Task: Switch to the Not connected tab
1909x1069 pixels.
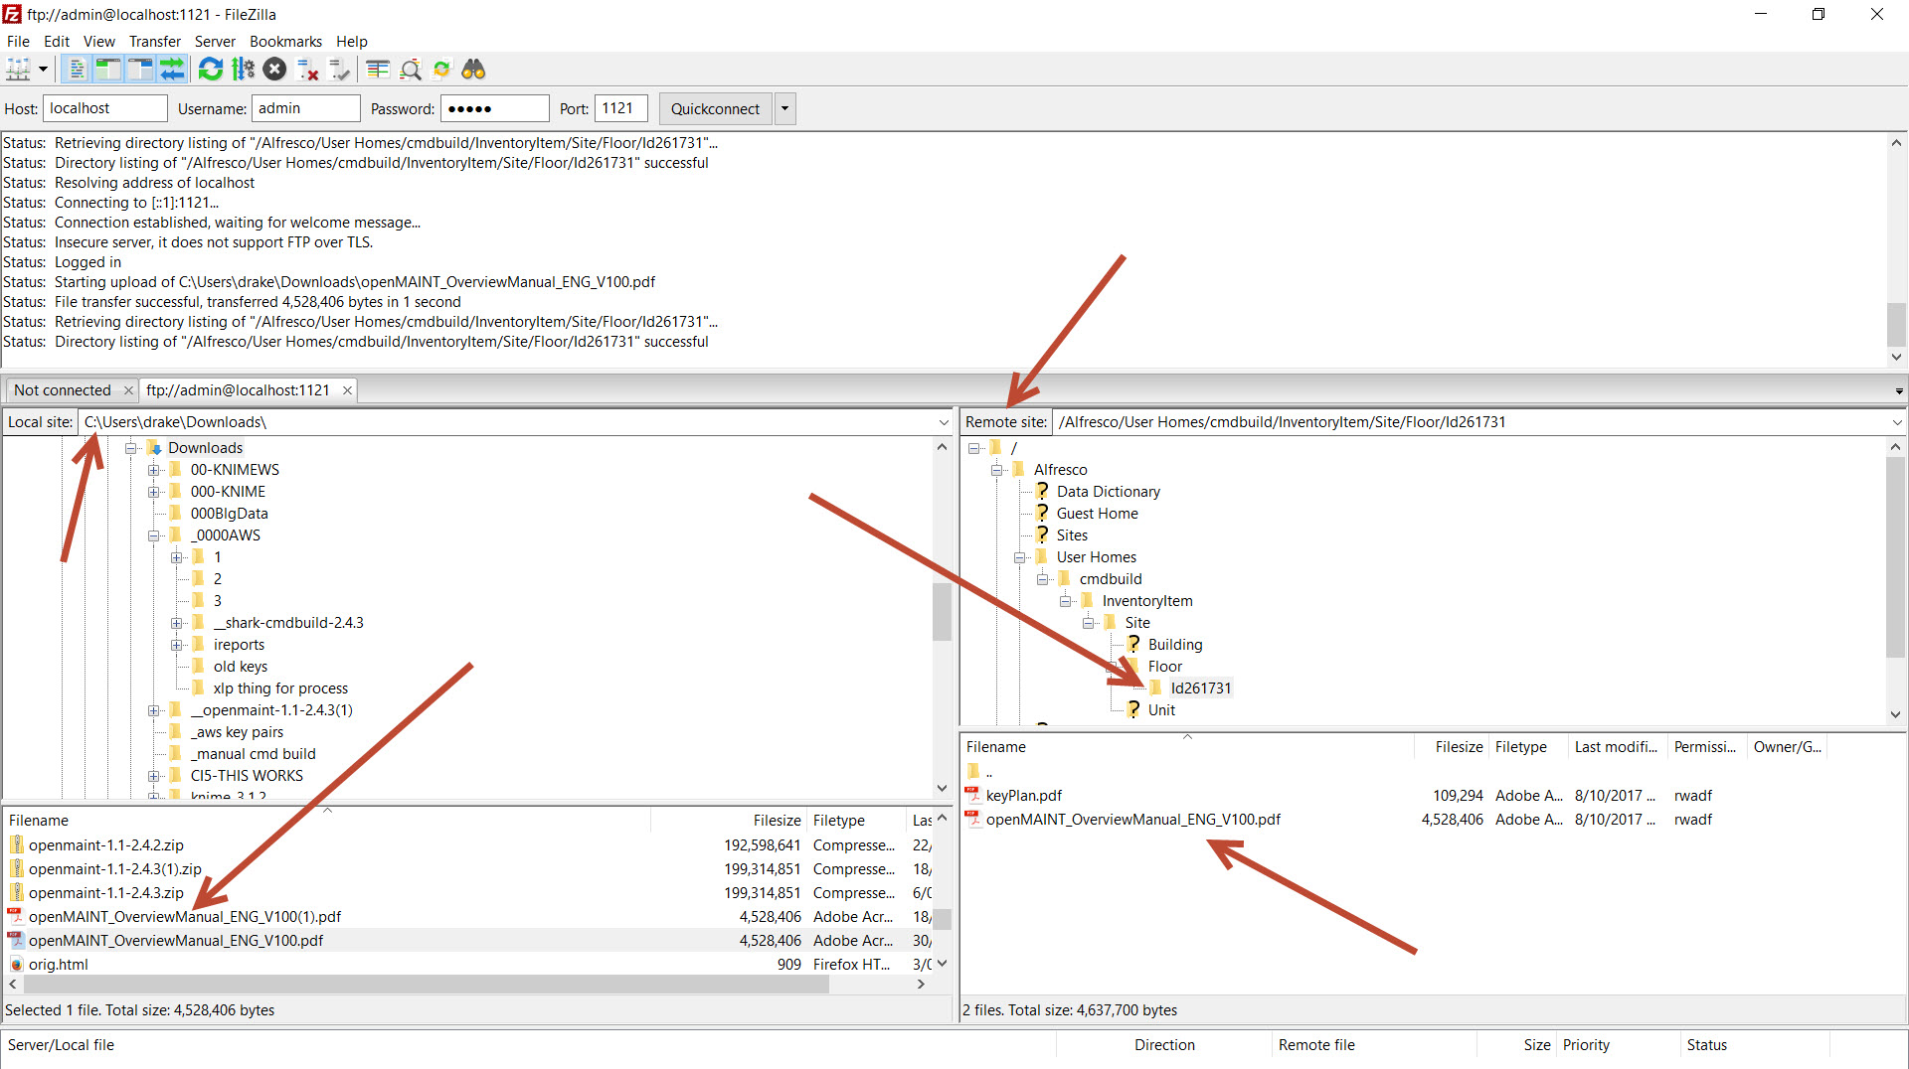Action: [63, 390]
